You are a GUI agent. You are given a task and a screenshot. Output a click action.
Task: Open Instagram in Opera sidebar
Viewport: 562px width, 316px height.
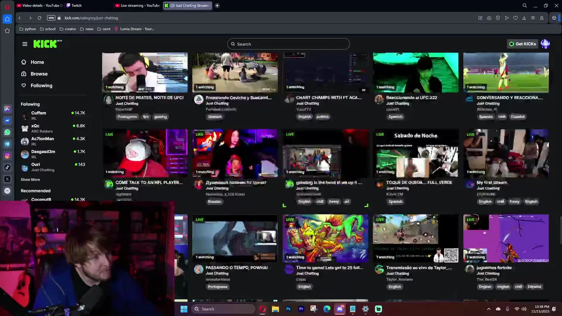click(x=7, y=156)
